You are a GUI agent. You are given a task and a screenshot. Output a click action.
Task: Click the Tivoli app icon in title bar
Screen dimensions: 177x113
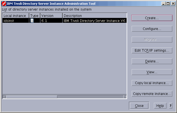click(x=4, y=4)
